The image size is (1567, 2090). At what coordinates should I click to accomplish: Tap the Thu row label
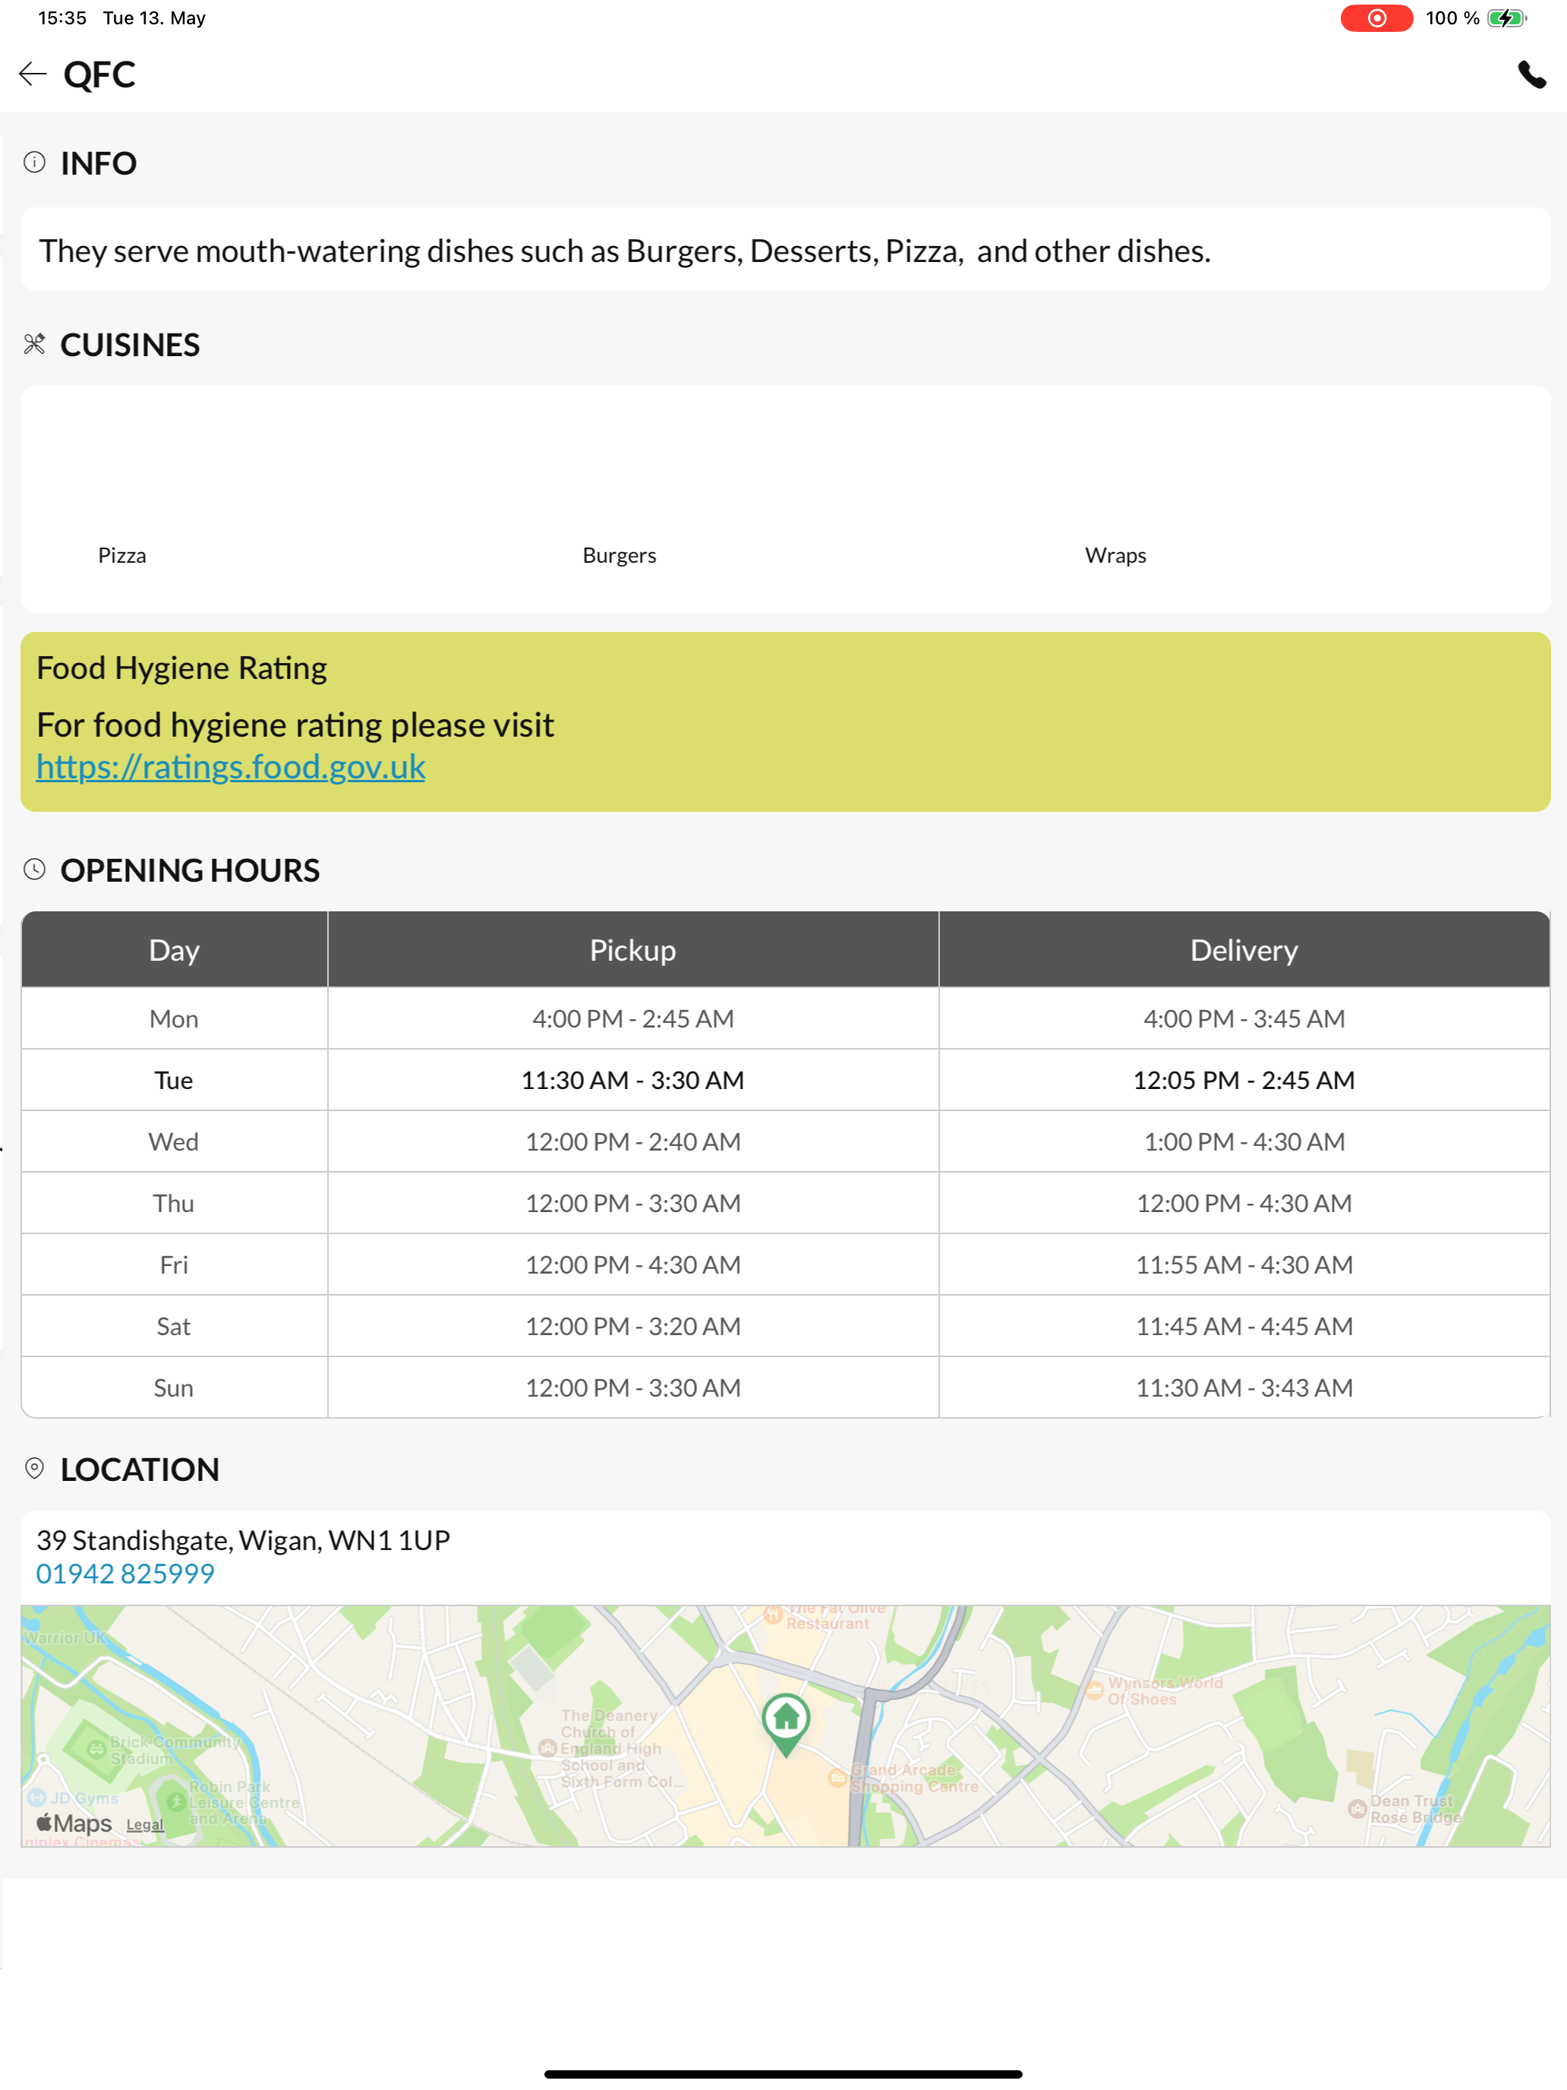coord(174,1203)
